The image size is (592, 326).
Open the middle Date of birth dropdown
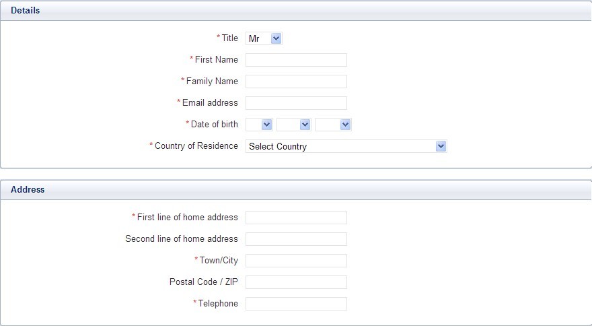[x=294, y=125]
